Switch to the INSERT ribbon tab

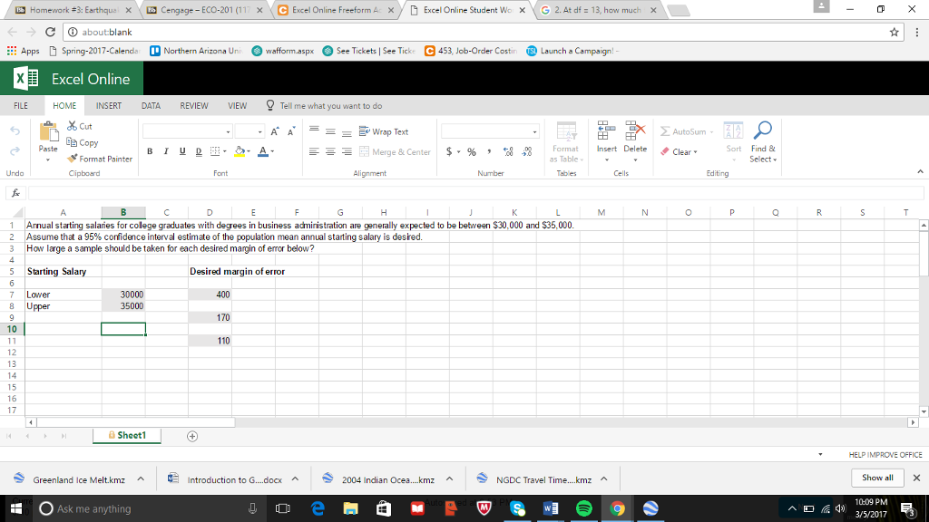[x=108, y=105]
